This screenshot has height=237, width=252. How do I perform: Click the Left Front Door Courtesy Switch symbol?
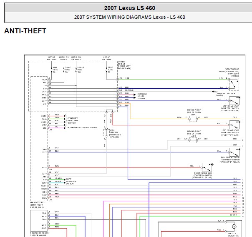click(234, 125)
